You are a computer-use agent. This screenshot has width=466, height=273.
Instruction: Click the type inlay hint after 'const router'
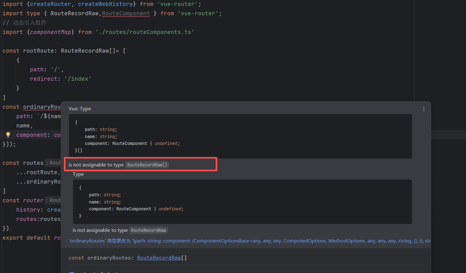coord(53,200)
